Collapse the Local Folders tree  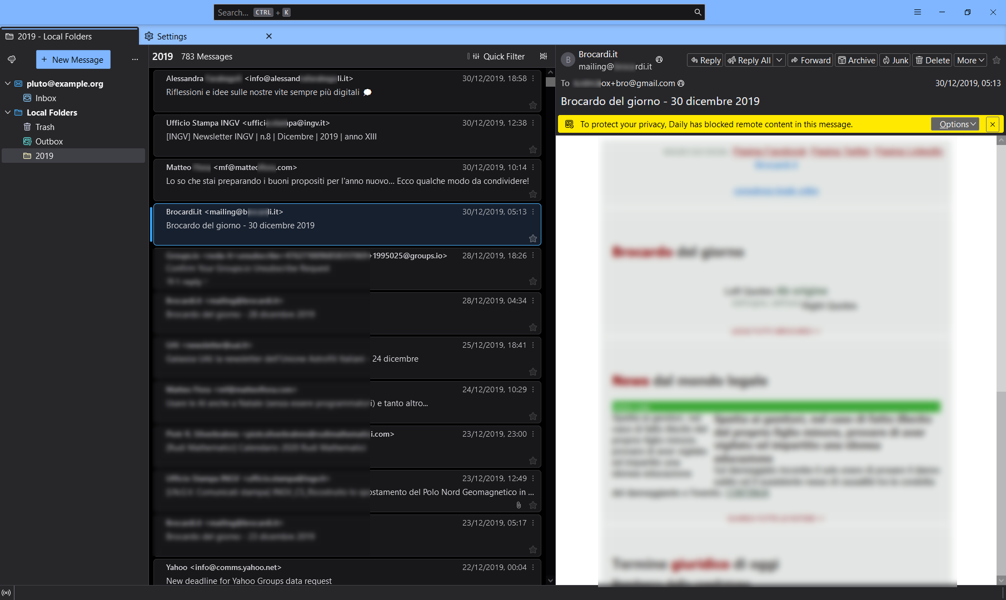pos(8,112)
